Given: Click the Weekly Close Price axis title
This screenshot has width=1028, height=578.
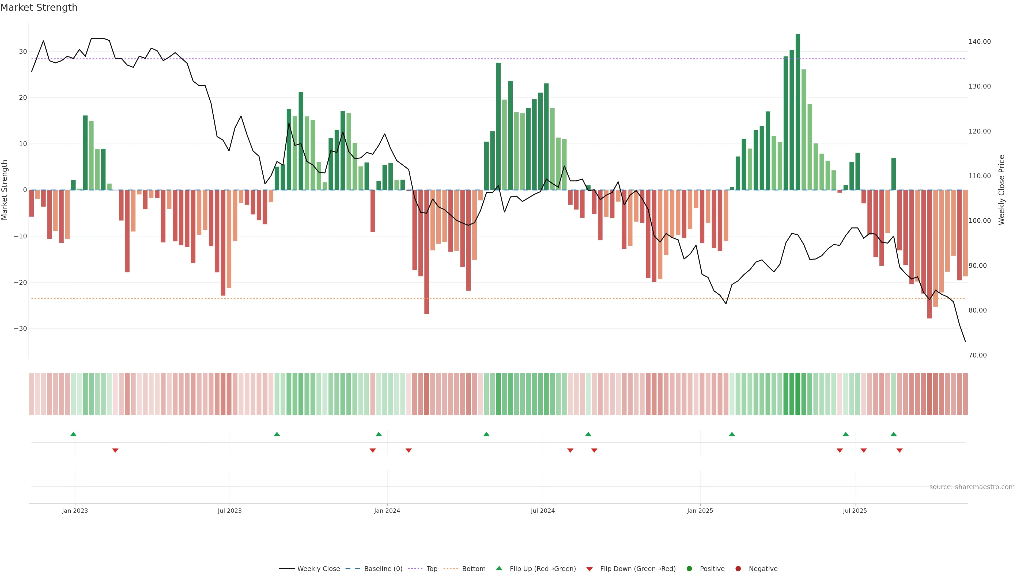Looking at the screenshot, I should point(1002,190).
